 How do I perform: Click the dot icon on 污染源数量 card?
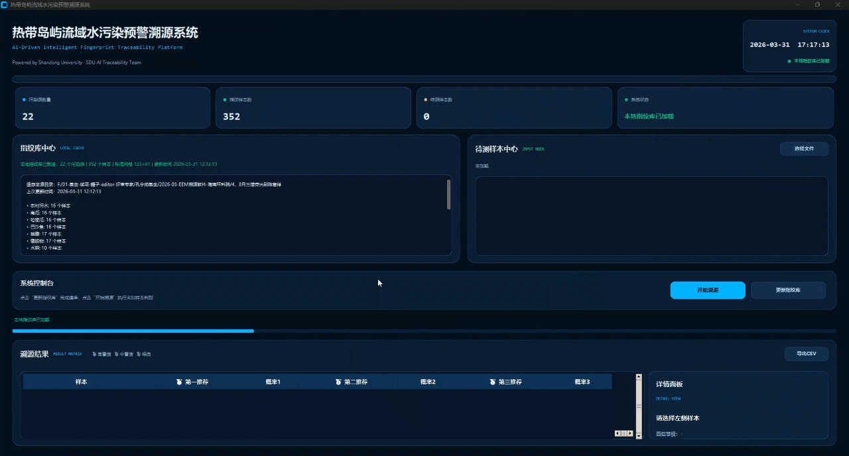pyautogui.click(x=24, y=99)
